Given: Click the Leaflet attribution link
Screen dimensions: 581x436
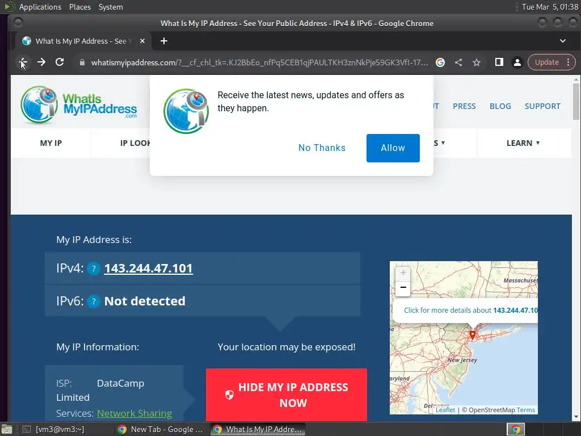Looking at the screenshot, I should coord(445,410).
